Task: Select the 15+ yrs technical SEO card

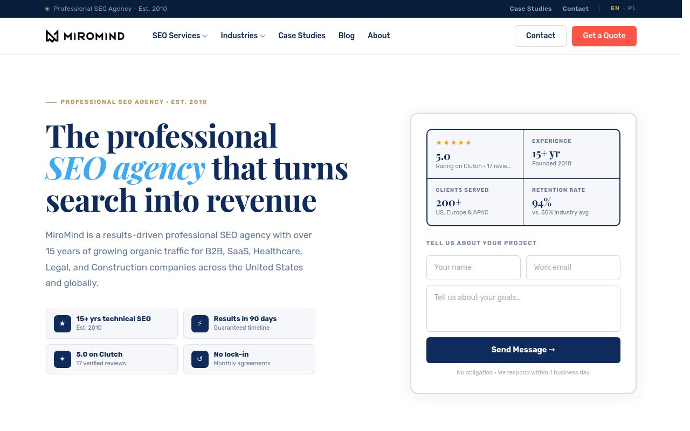Action: 112,324
